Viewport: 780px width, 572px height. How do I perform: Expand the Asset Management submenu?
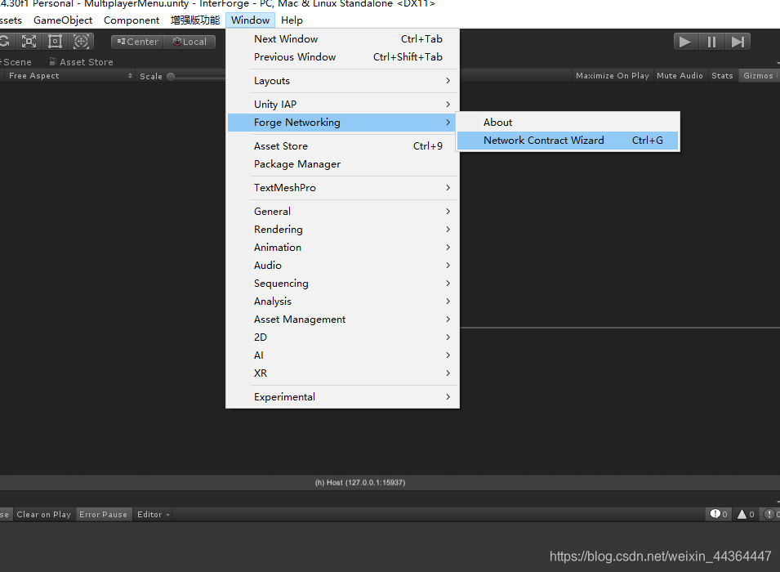pyautogui.click(x=342, y=320)
